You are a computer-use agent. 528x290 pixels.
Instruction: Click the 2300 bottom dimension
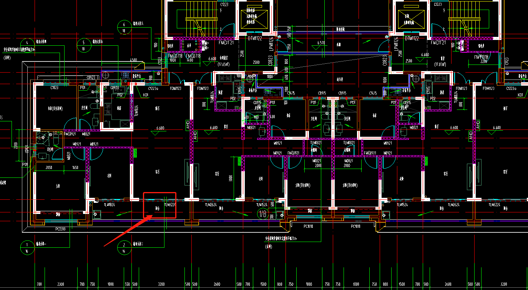61,284
